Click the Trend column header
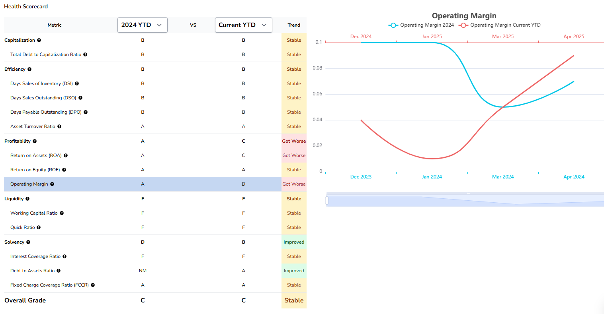Screen dimensions: 604x314 pos(294,25)
